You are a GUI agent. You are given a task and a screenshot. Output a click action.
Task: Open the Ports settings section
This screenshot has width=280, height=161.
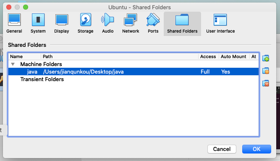point(153,24)
